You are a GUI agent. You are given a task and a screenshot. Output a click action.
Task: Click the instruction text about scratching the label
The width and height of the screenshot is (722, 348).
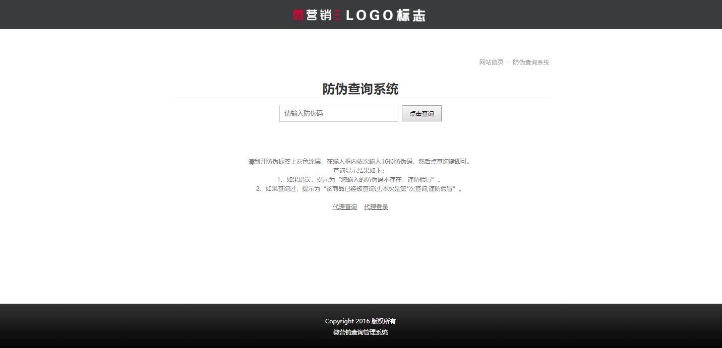[360, 162]
